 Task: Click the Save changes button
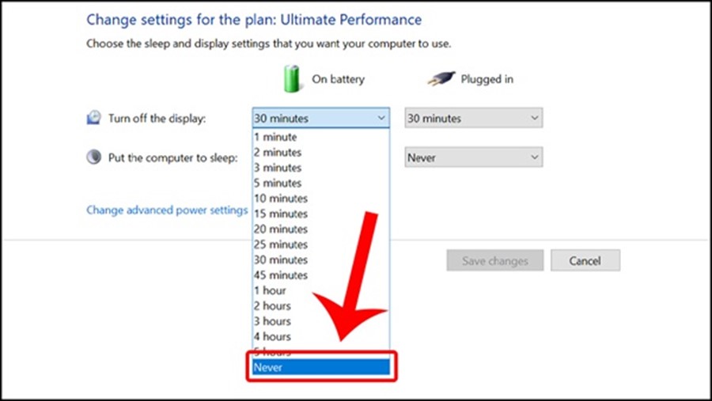495,261
